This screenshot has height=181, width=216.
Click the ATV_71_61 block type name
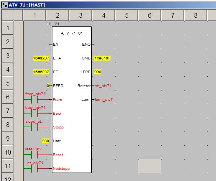pos(72,33)
